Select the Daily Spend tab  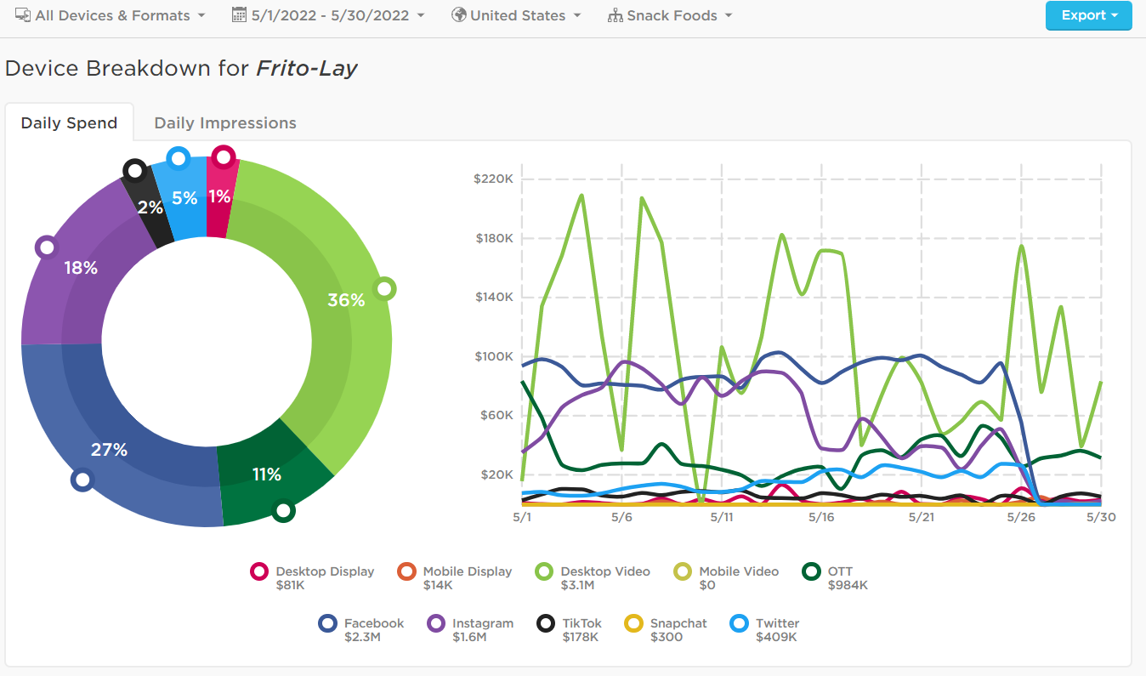(69, 122)
